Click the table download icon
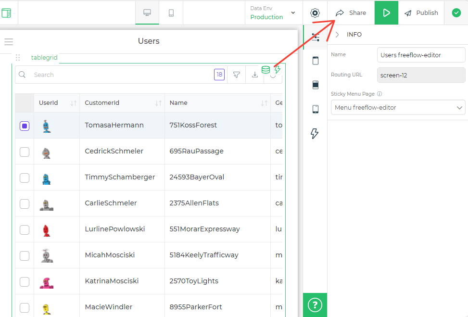Screen dimensions: 468x317 tap(255, 75)
